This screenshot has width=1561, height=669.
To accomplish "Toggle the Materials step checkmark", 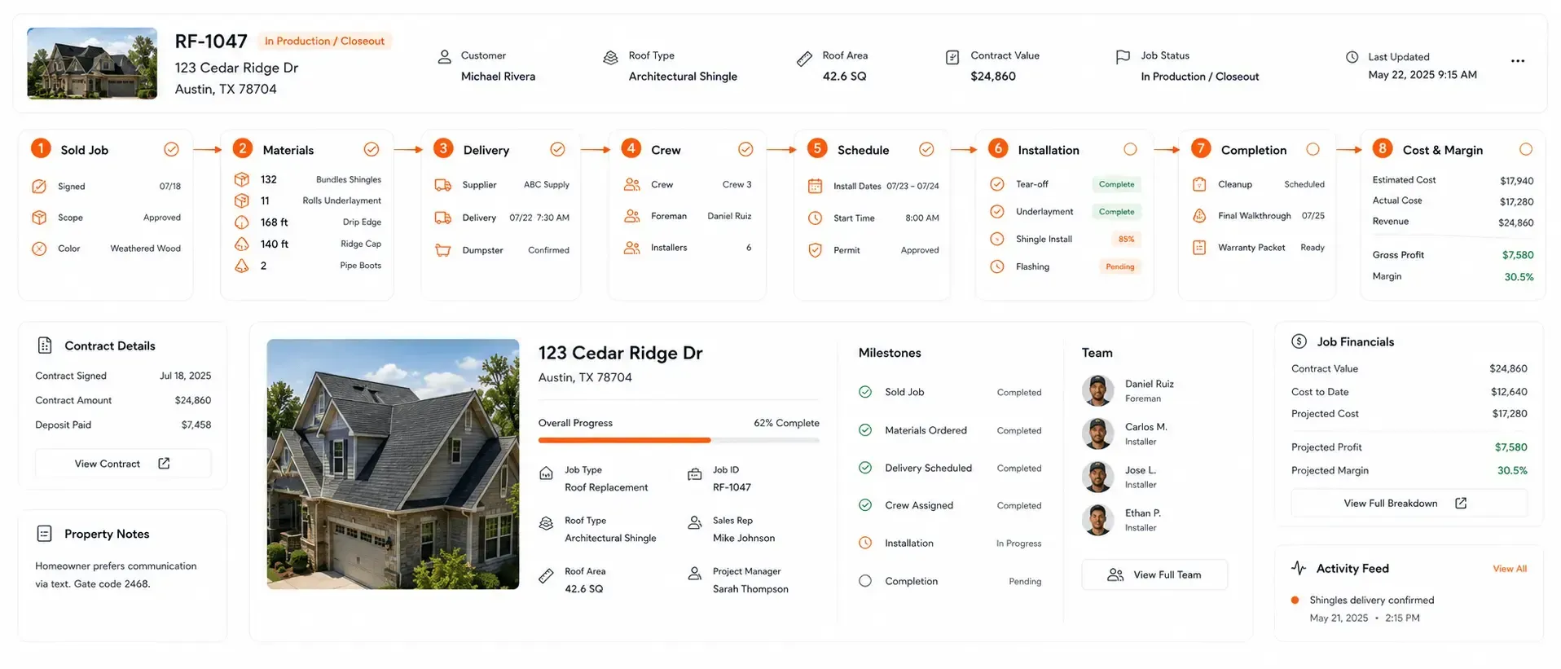I will [372, 149].
